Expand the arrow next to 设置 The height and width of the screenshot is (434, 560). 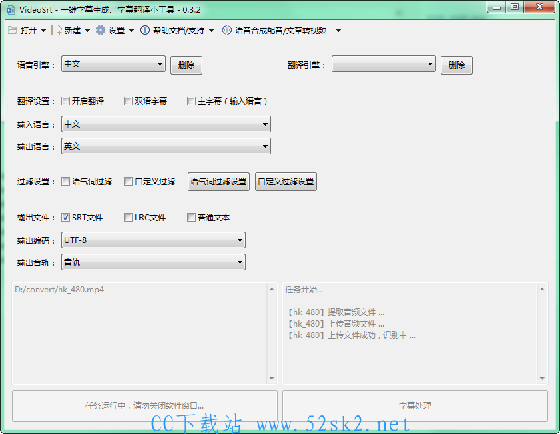pos(131,31)
